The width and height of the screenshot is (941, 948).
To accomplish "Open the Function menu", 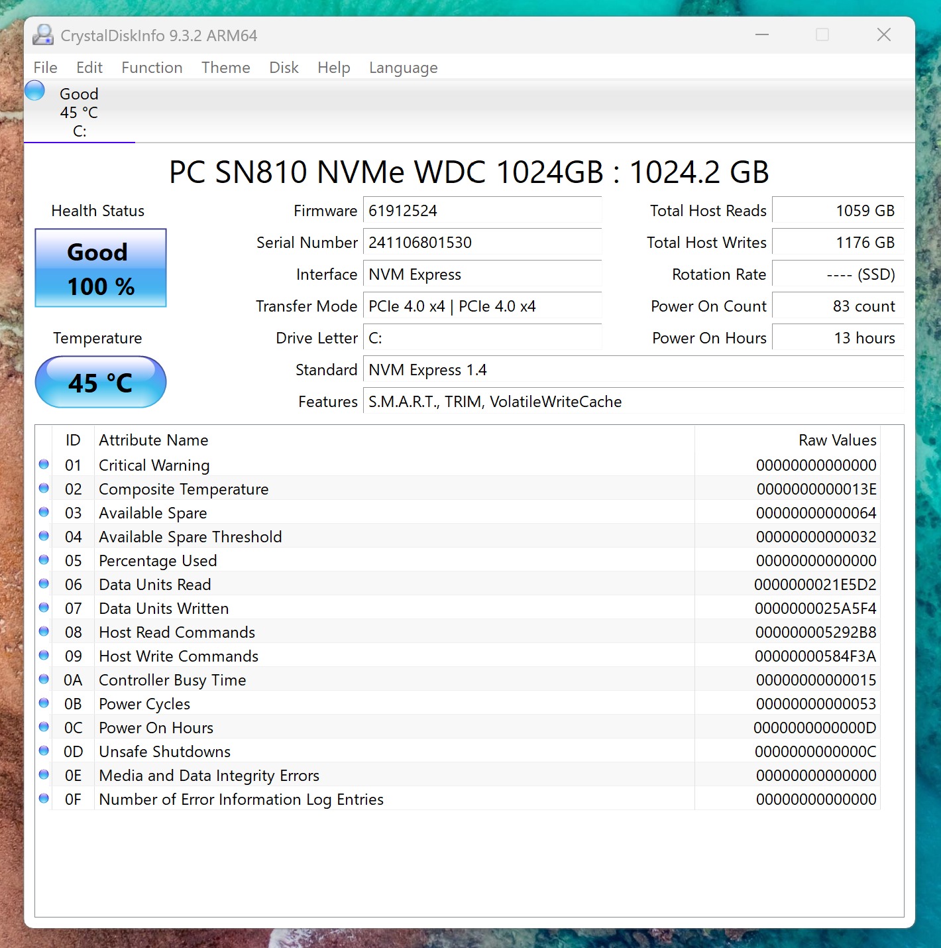I will click(x=151, y=67).
